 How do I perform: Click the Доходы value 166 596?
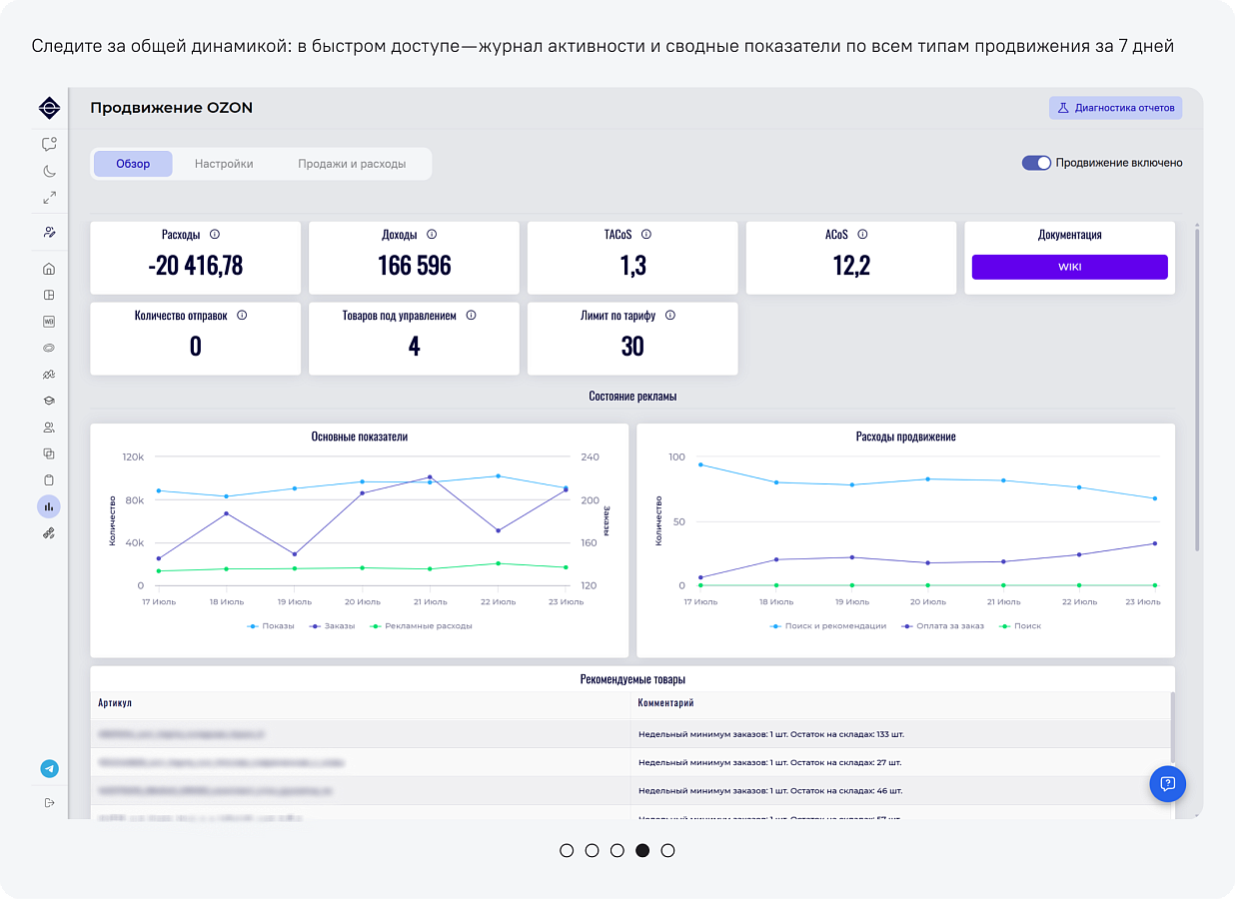coord(414,266)
